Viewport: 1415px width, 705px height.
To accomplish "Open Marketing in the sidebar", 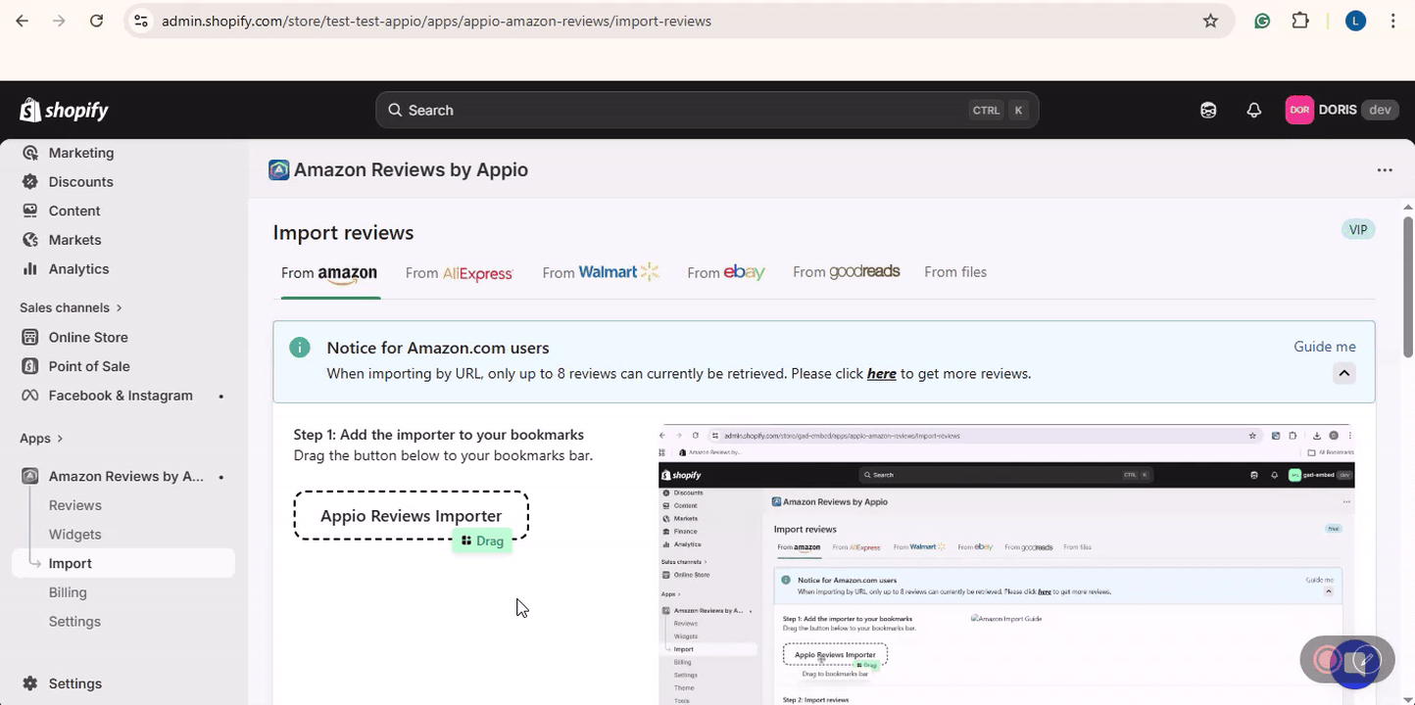I will (81, 153).
